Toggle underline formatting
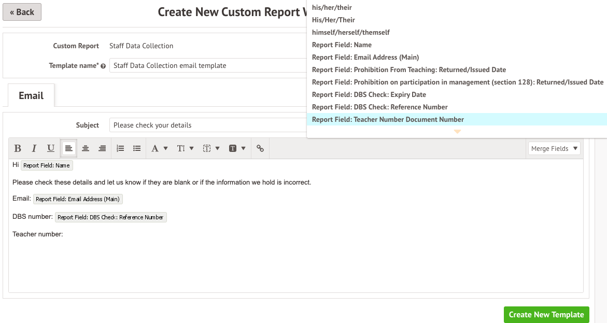Image resolution: width=607 pixels, height=323 pixels. 51,149
